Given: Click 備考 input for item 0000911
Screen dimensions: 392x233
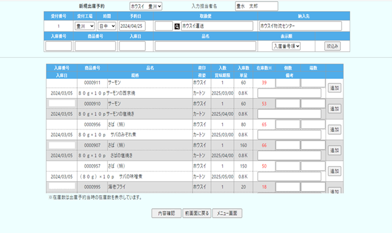Looking at the screenshot, I should tap(289, 93).
